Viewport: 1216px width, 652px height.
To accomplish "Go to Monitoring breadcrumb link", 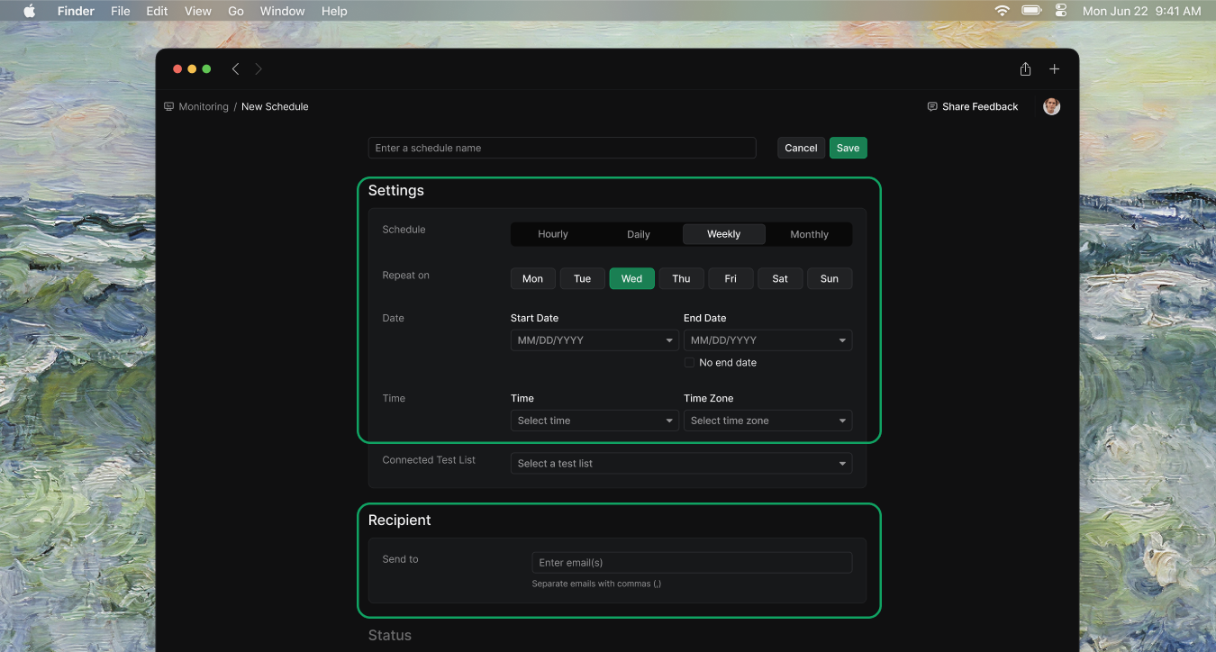I will coord(204,106).
